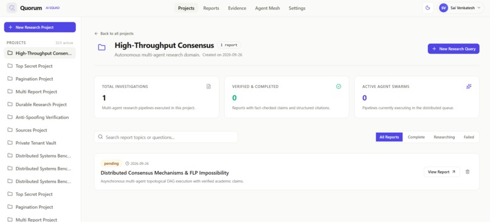Open Sources Project in sidebar
This screenshot has height=222, width=490.
click(40, 130)
